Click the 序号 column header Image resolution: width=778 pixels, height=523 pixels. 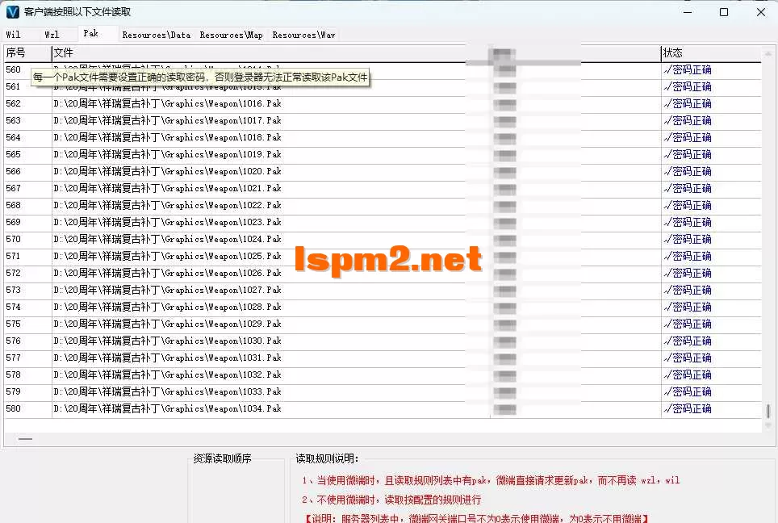coord(27,53)
